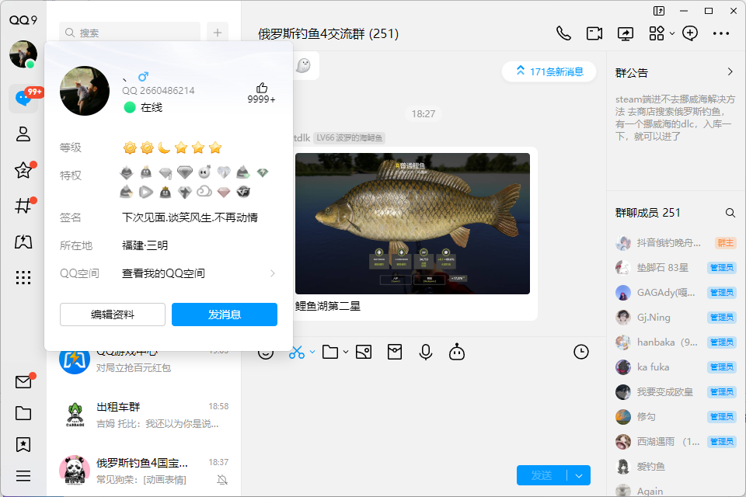Screen dimensions: 746x497
Task: Start a video call in group
Action: click(594, 33)
